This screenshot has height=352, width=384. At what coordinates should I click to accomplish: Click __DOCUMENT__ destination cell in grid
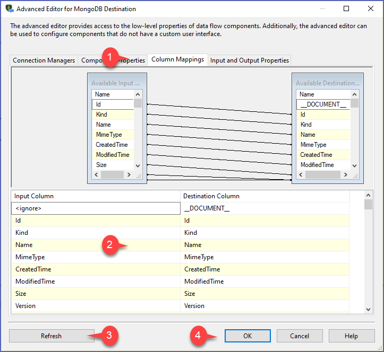pyautogui.click(x=264, y=208)
